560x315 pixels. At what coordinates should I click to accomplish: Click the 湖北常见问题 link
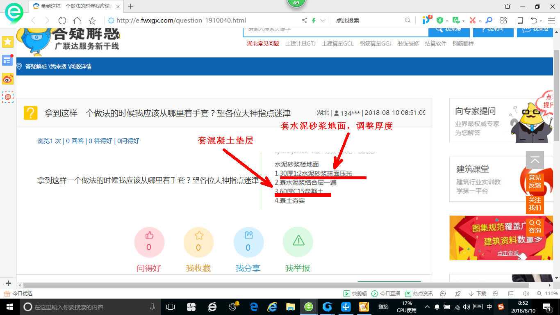(x=263, y=43)
